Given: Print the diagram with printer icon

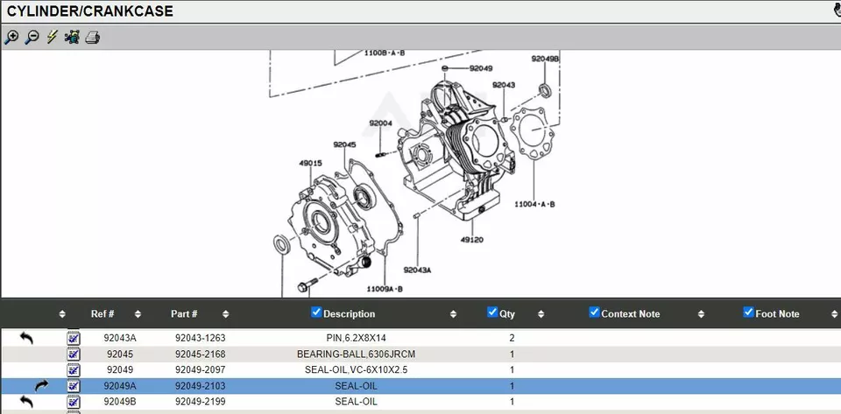Looking at the screenshot, I should (x=93, y=37).
